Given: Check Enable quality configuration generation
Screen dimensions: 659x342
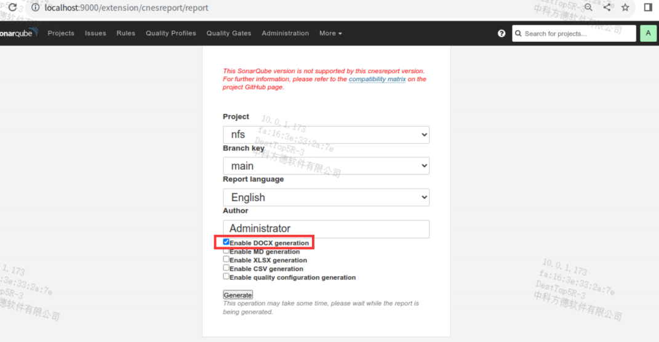Looking at the screenshot, I should (x=226, y=276).
